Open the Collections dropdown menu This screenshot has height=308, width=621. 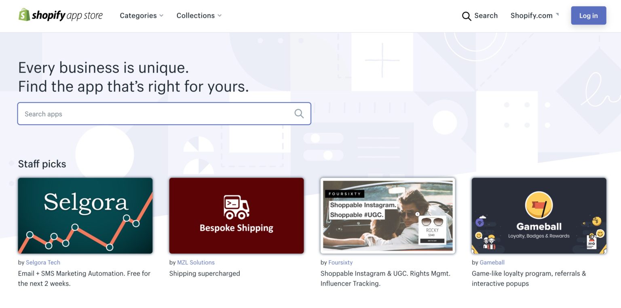pos(199,16)
